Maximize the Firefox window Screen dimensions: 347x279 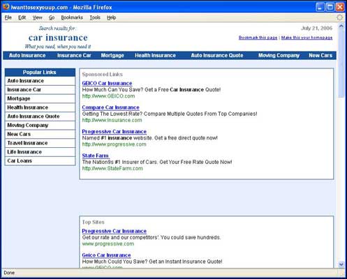click(330, 7)
